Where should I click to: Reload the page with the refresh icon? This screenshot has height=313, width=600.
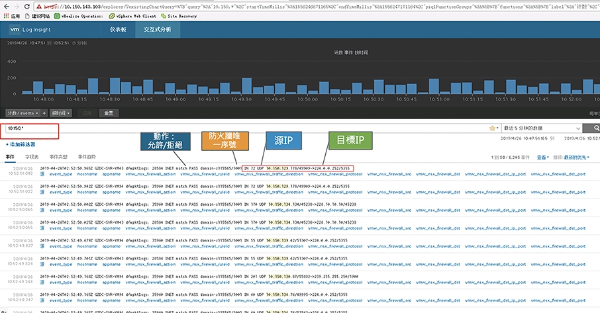[x=26, y=7]
